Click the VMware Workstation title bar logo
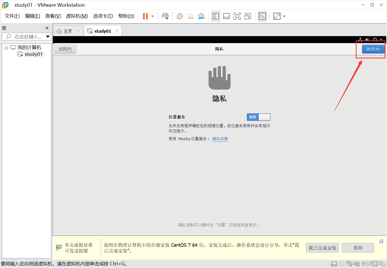Screen dimensions: 387x268 pyautogui.click(x=5, y=5)
